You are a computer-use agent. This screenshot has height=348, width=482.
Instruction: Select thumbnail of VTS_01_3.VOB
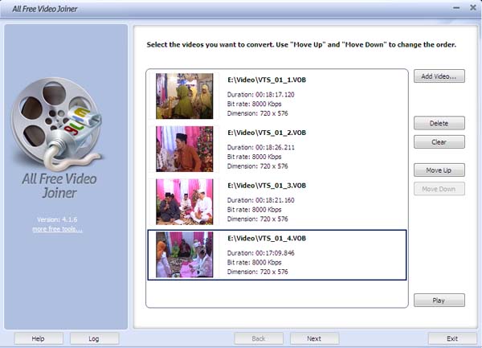tap(185, 202)
